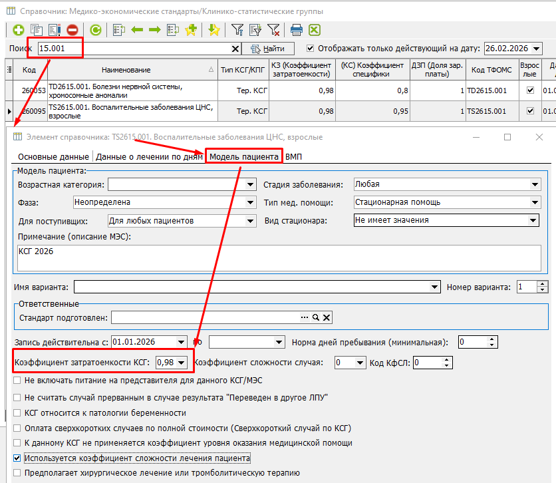Viewport: 556px width, 483px height.
Task: Click the printer icon in the toolbar
Action: point(297,30)
